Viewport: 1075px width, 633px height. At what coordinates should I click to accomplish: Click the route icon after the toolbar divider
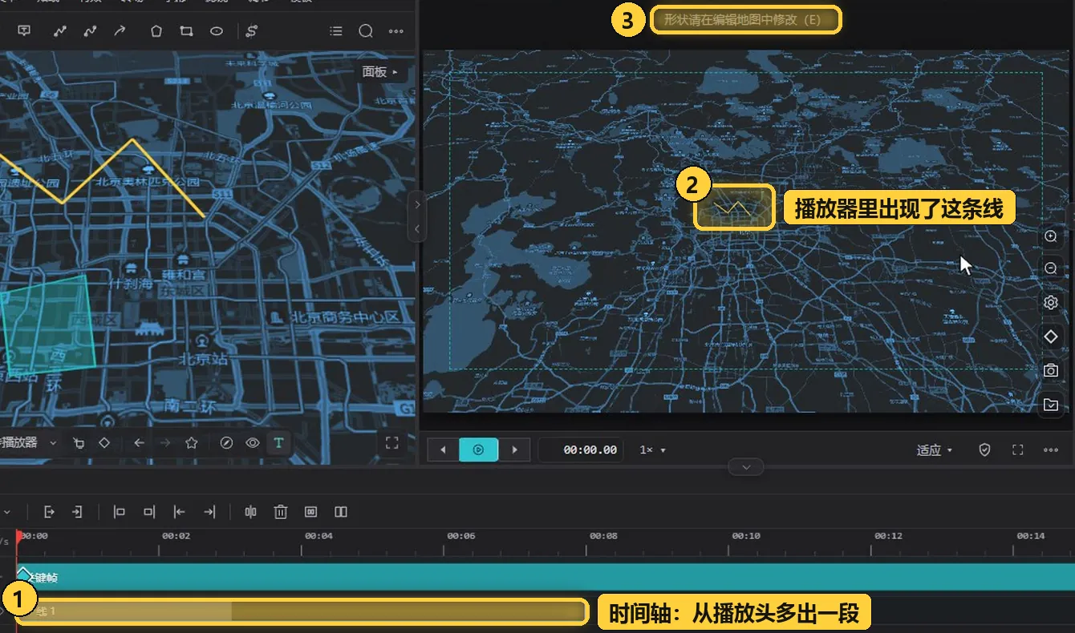[252, 31]
